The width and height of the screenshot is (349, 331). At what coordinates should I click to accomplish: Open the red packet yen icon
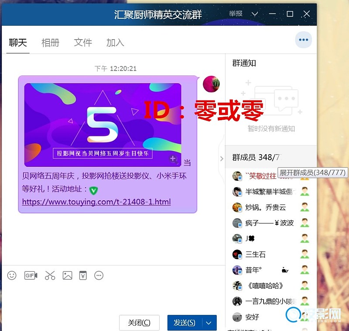(83, 275)
